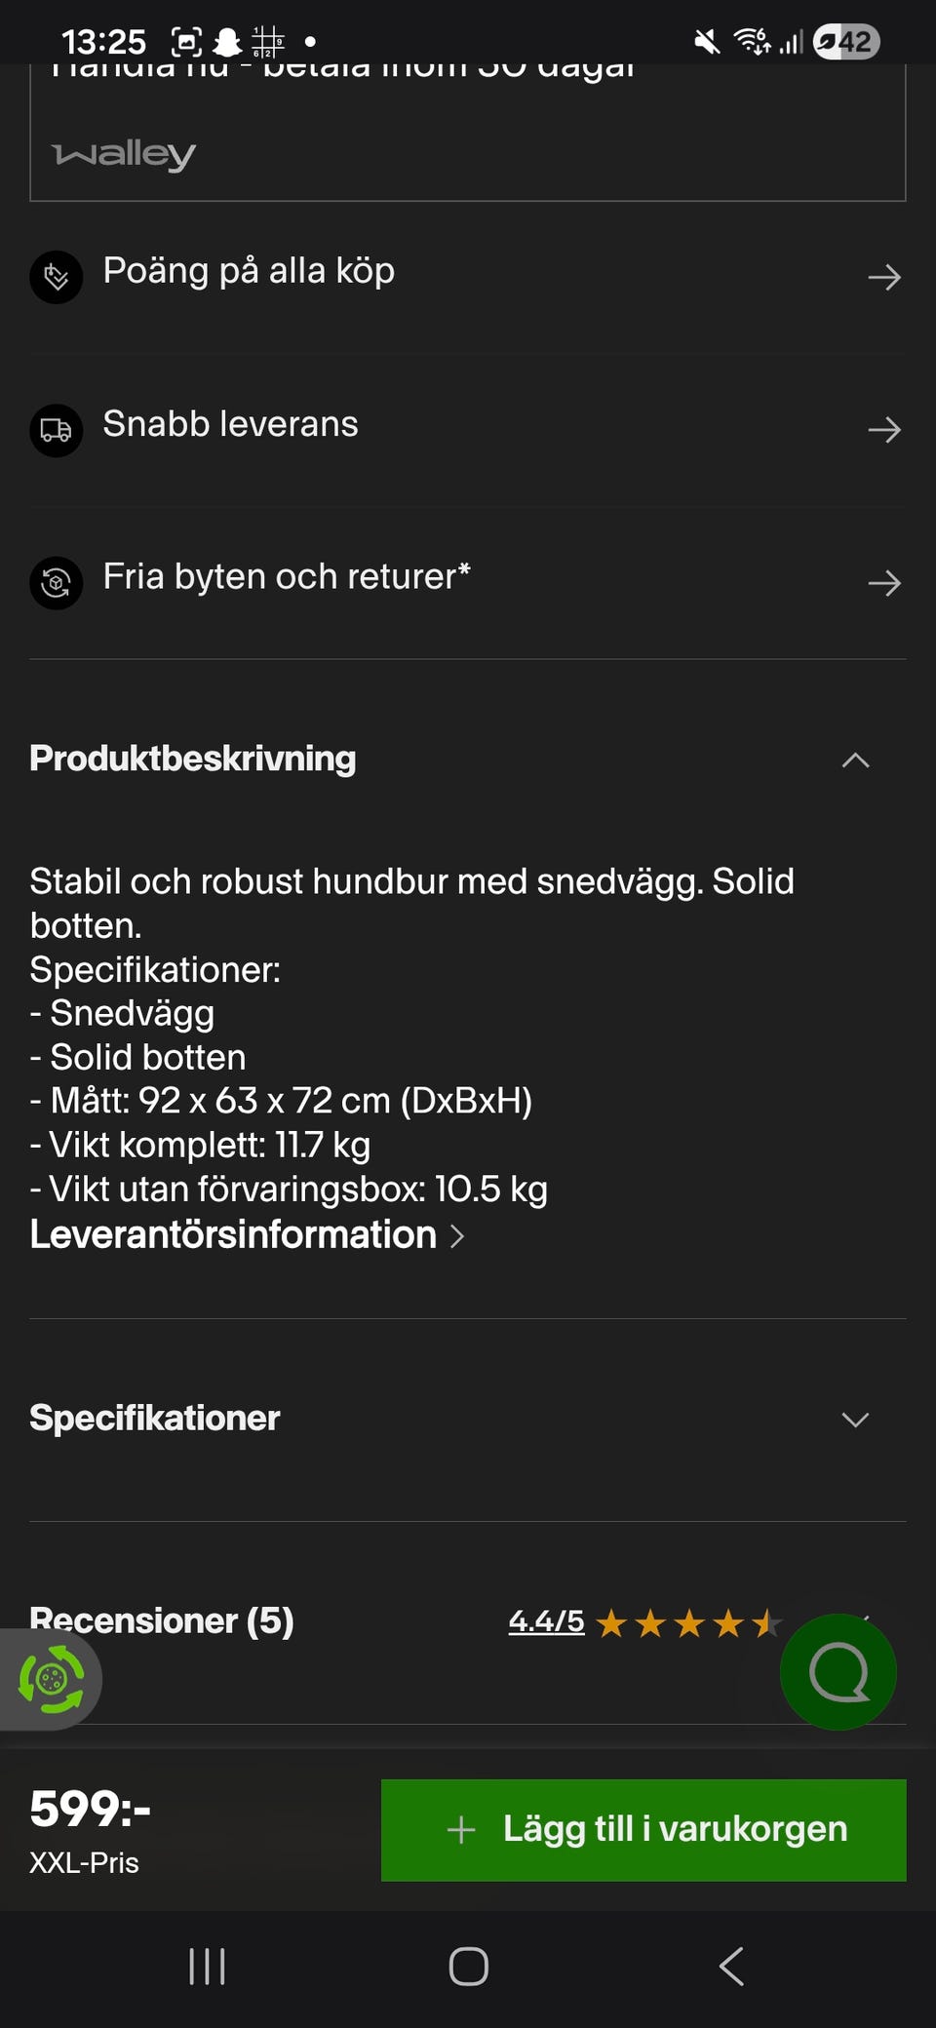Image resolution: width=936 pixels, height=2028 pixels.
Task: Tap the delivery truck icon
Action: pos(57,430)
